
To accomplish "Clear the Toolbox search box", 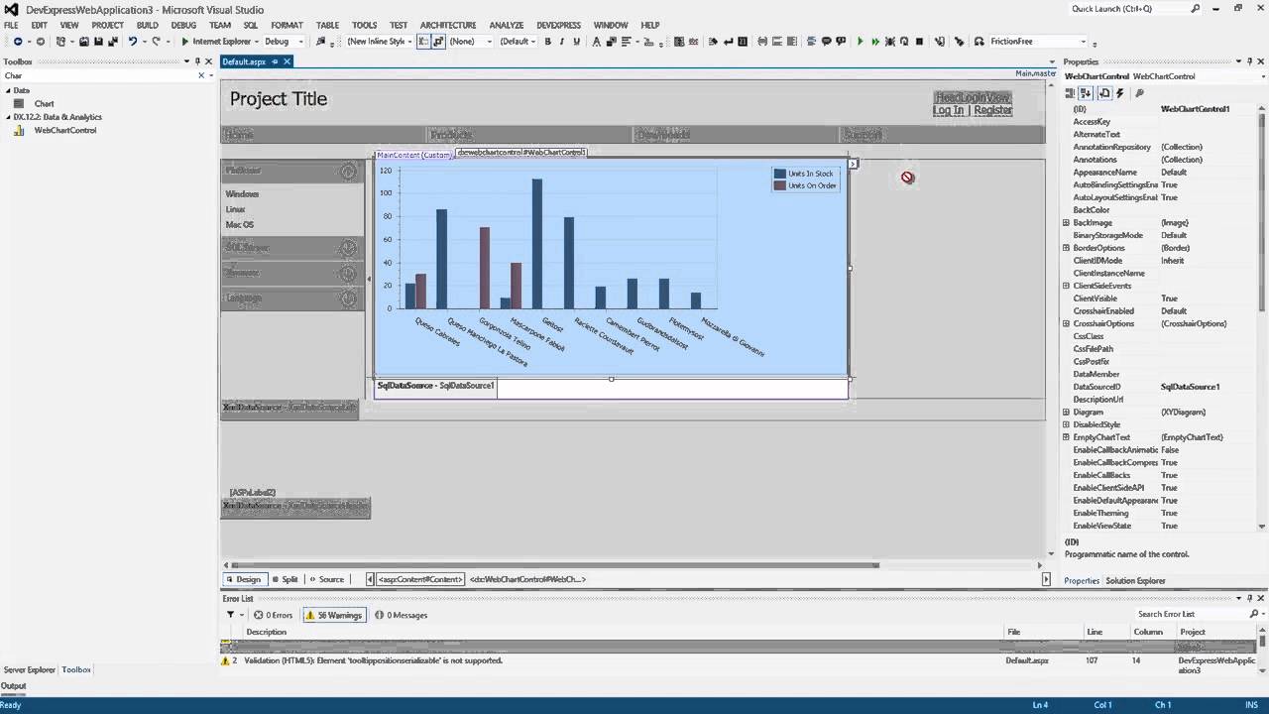I will 201,76.
